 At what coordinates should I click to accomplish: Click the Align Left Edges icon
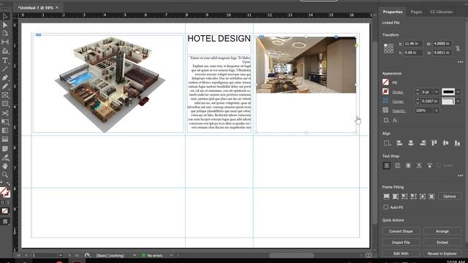coord(399,143)
